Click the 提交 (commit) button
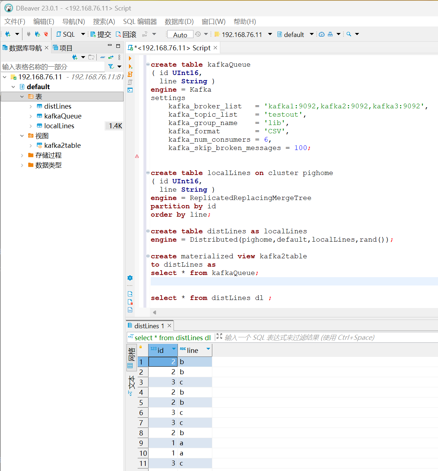 pyautogui.click(x=101, y=34)
